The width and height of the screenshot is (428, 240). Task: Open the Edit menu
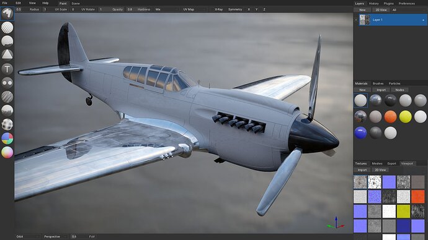(18, 3)
